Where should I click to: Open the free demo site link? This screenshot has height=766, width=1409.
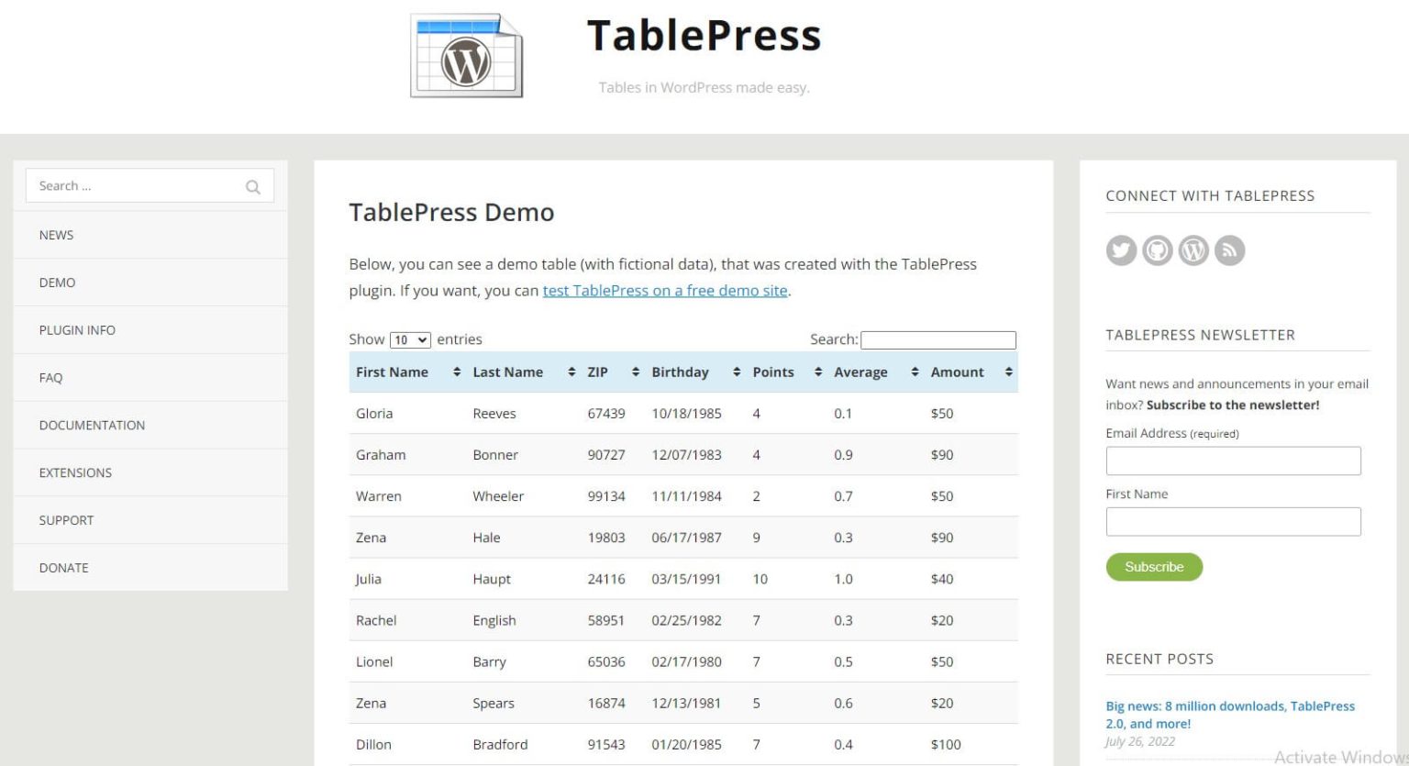665,290
